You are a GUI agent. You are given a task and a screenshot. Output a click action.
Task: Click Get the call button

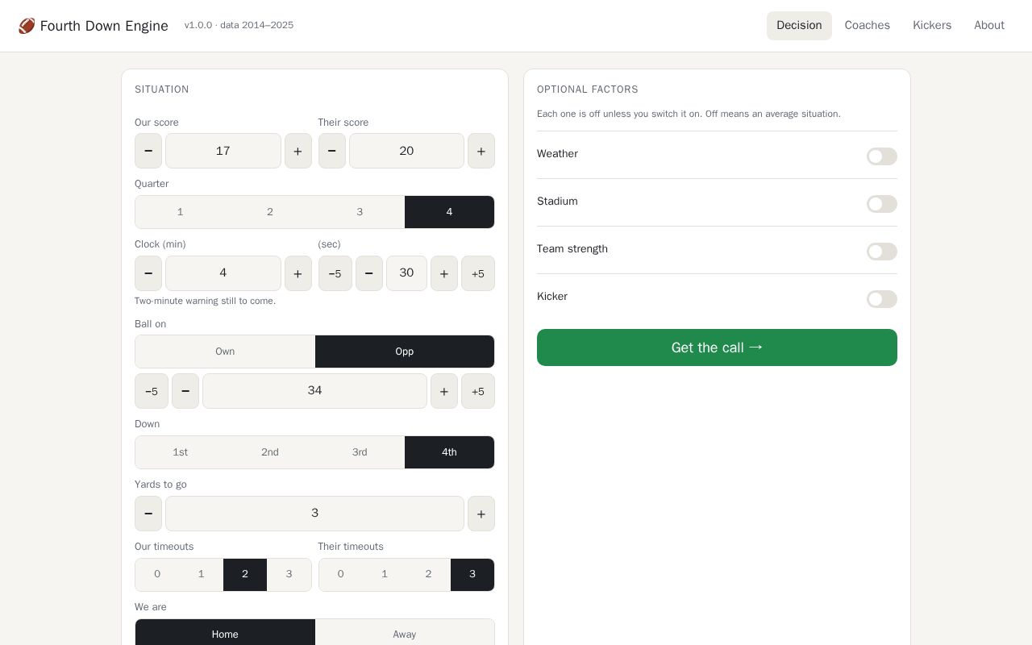[x=717, y=347]
